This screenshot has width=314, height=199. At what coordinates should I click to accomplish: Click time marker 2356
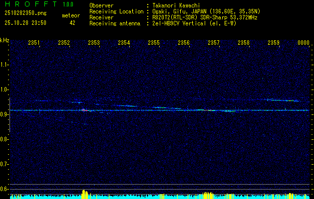click(184, 43)
